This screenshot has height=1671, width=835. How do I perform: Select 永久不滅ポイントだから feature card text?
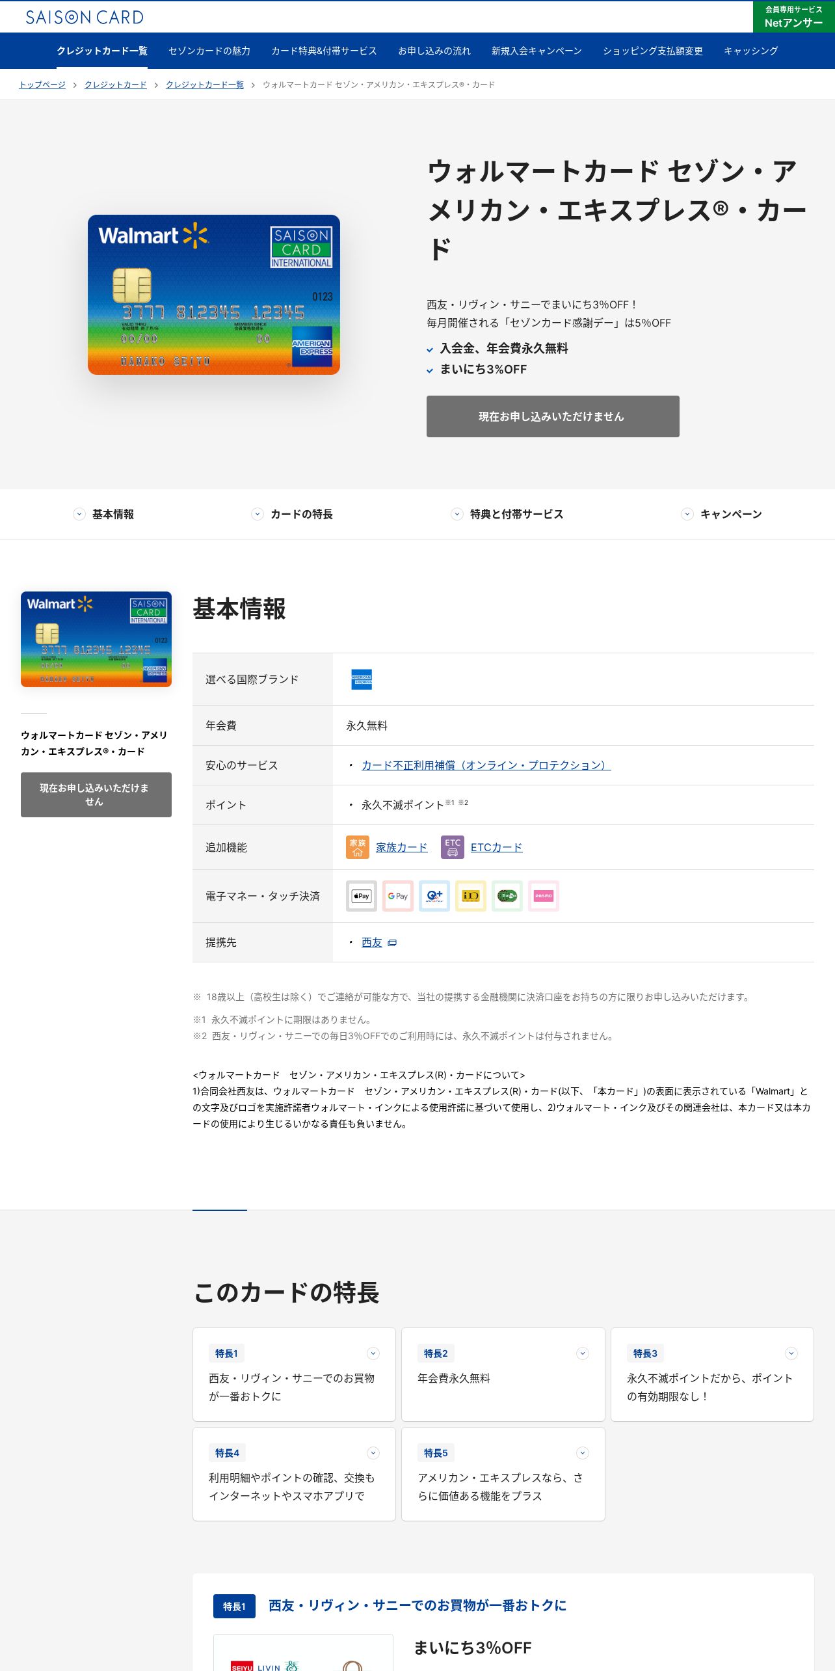709,1387
